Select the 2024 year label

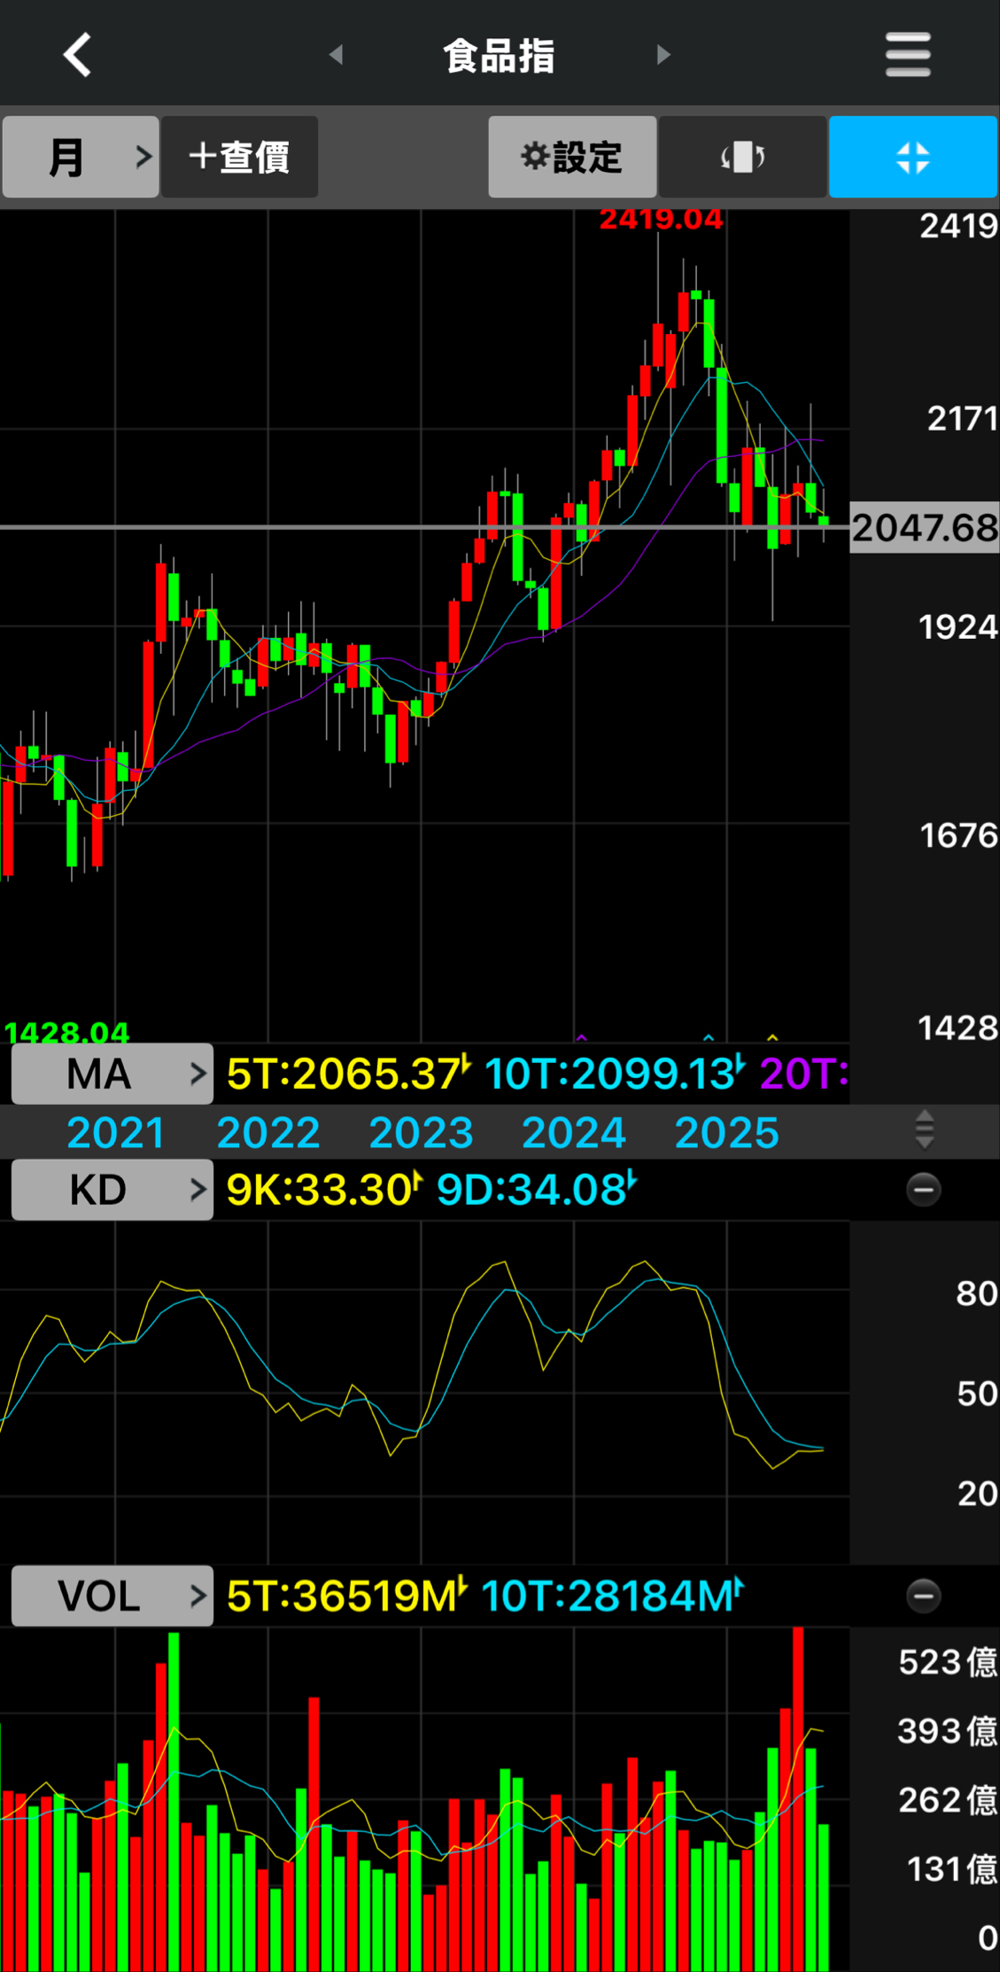point(574,1132)
